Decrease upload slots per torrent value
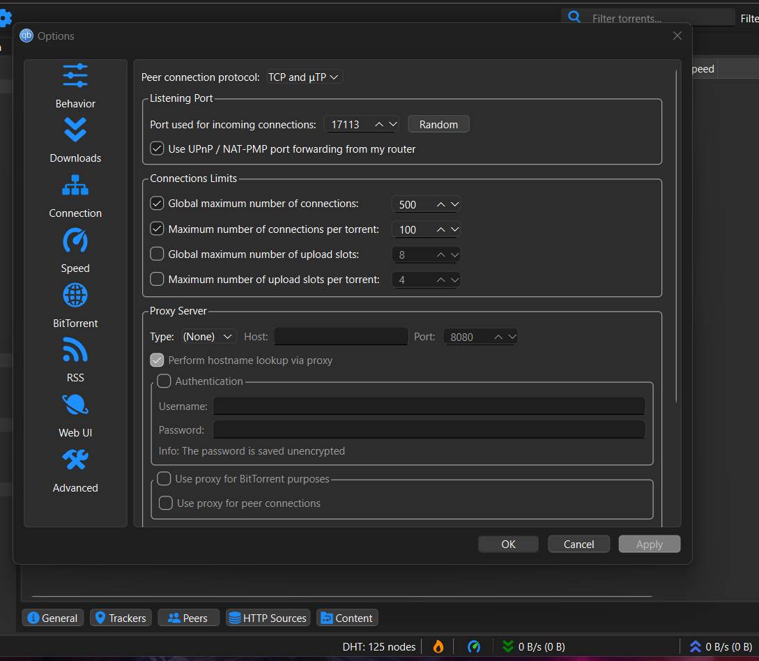 click(454, 280)
